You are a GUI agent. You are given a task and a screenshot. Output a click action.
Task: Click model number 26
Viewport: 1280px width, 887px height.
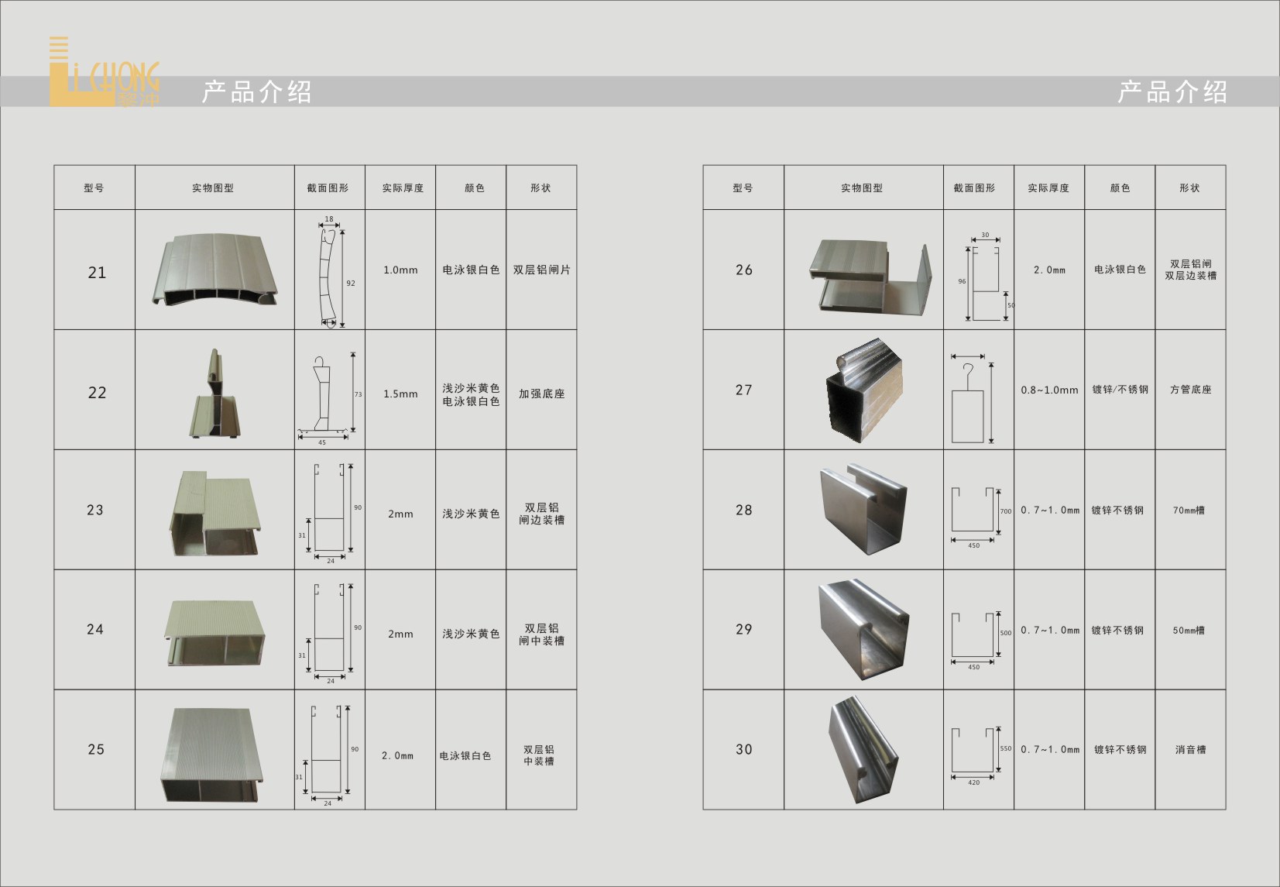tap(744, 270)
